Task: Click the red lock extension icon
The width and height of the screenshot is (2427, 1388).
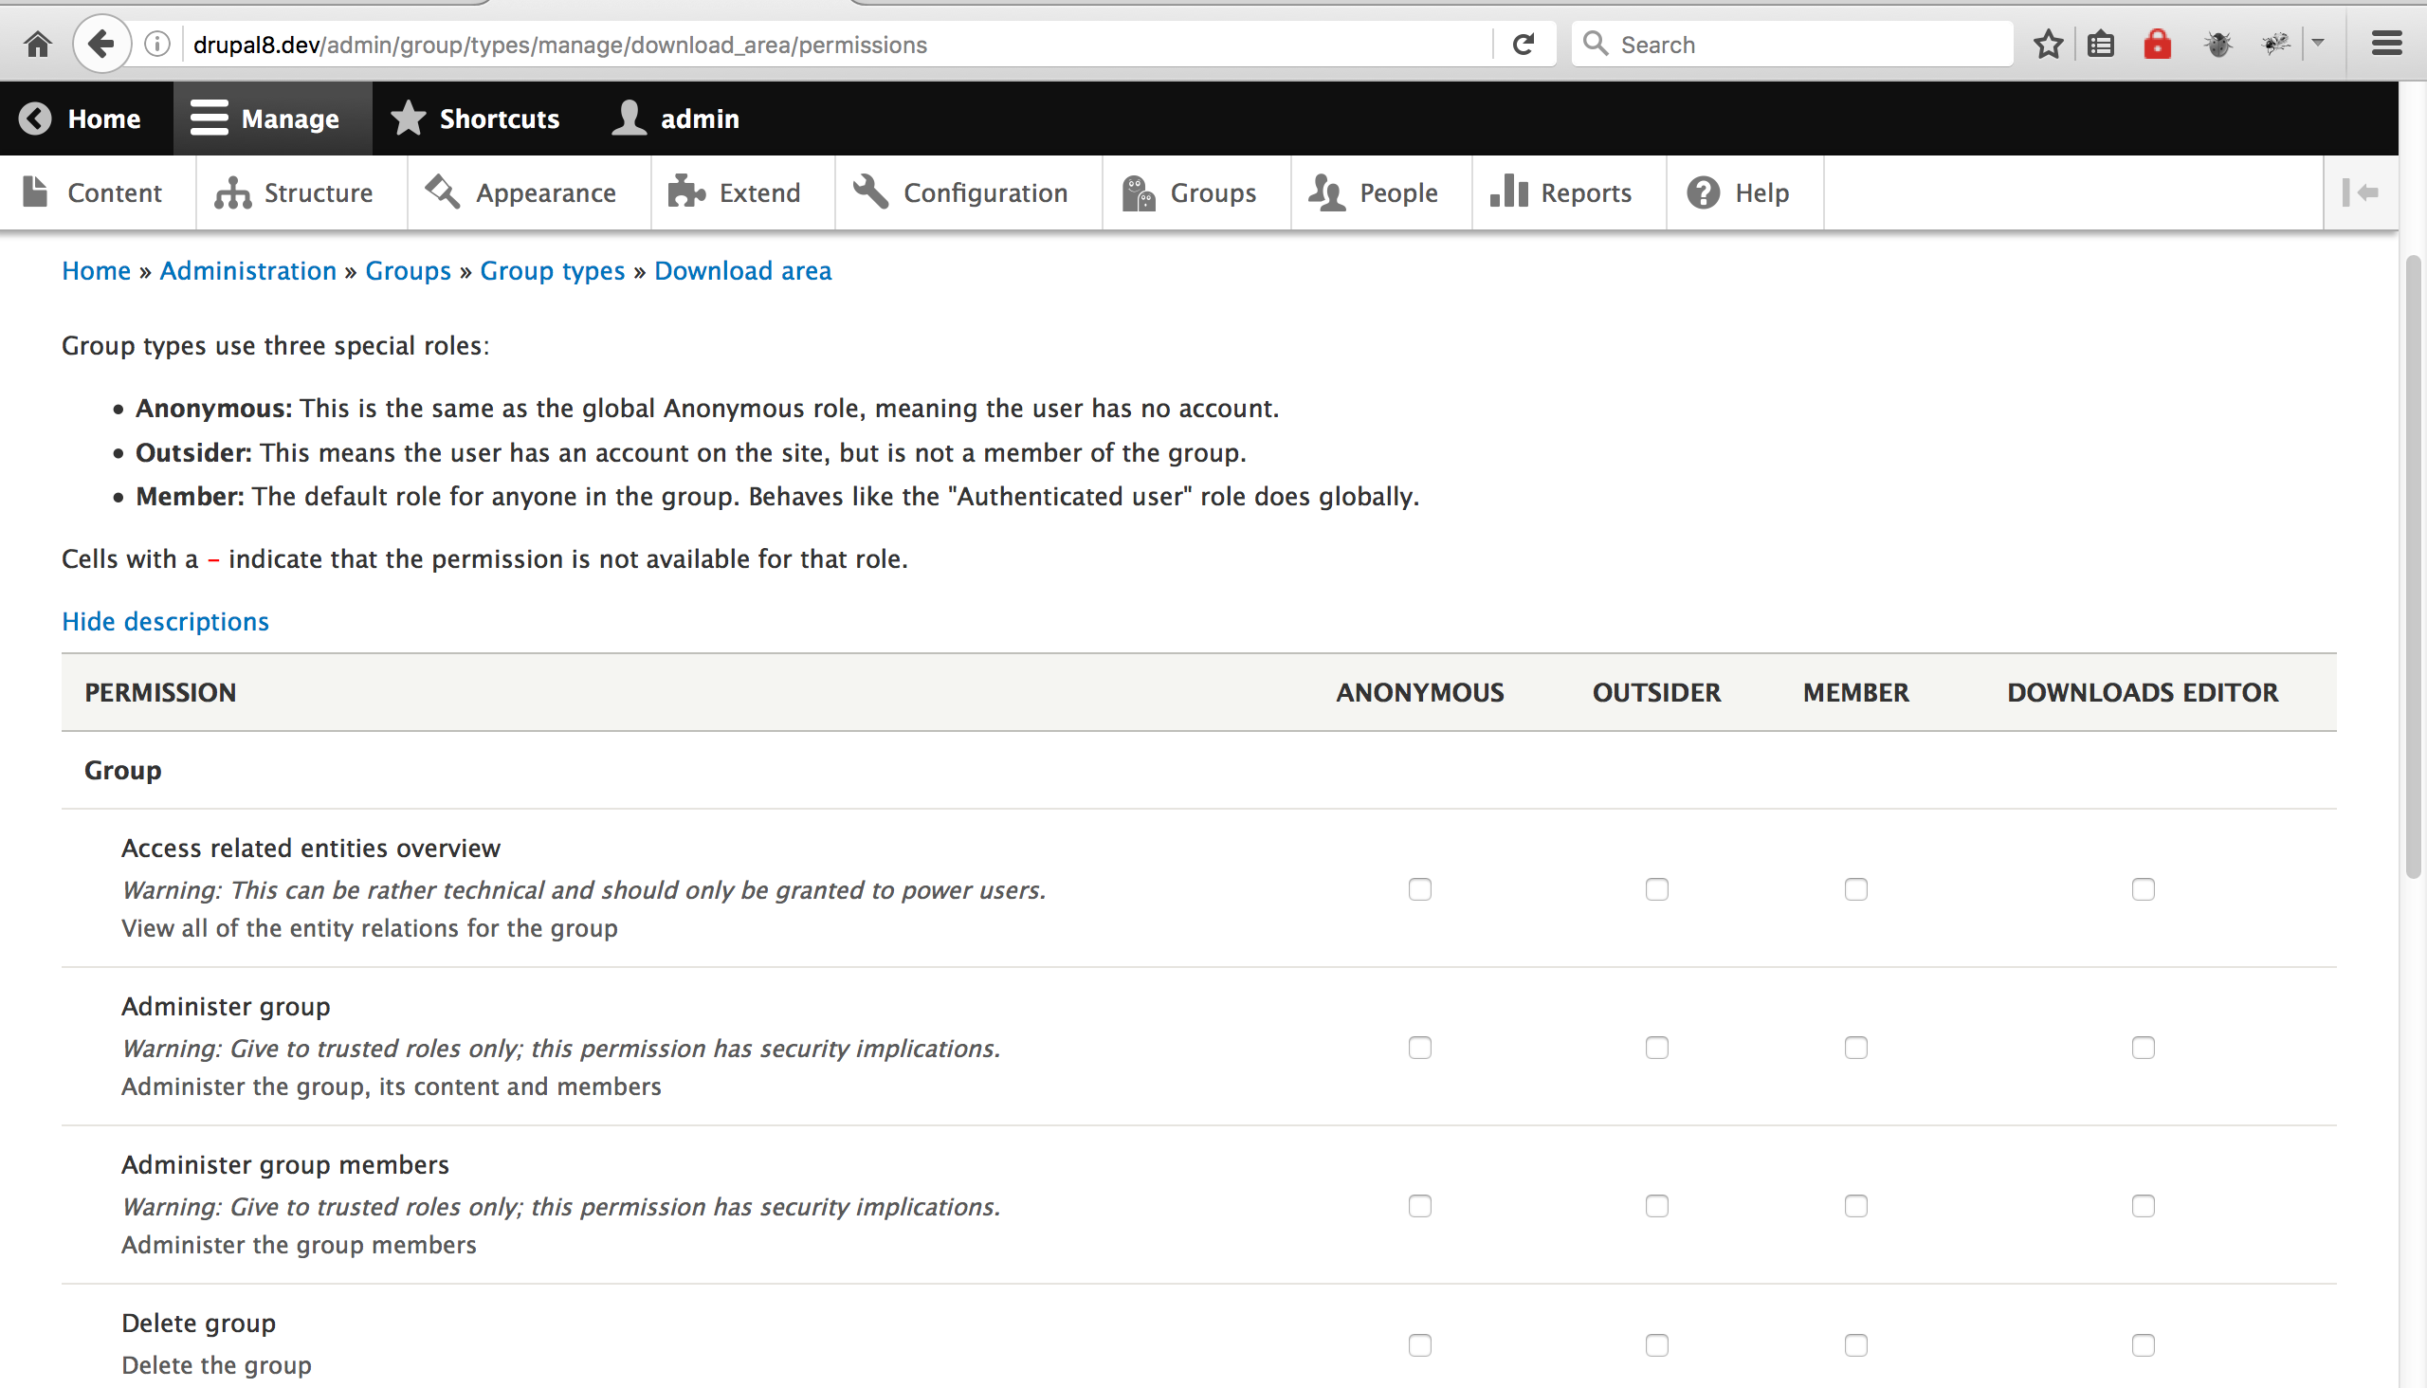Action: [x=2157, y=44]
